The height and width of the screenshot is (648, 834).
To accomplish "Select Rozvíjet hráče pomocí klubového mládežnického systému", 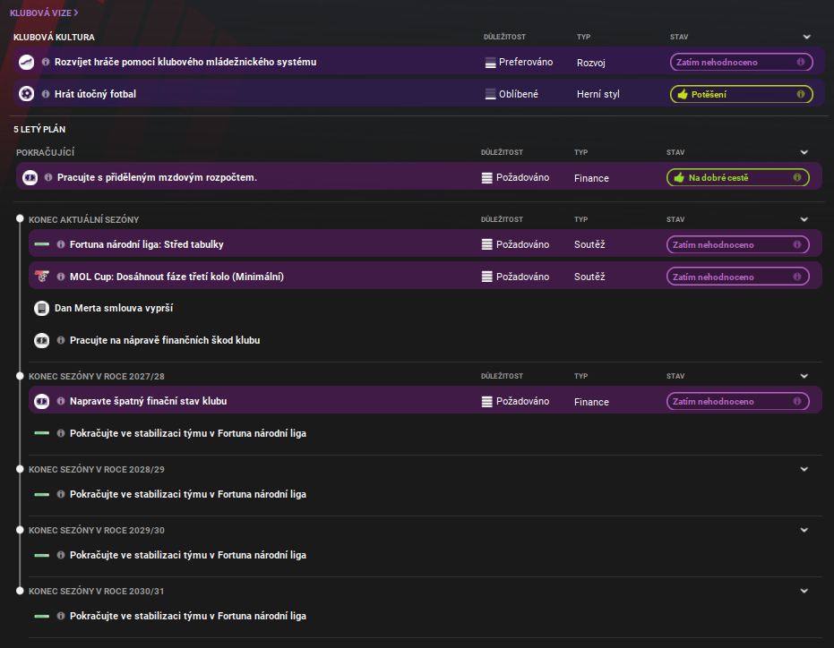I will point(419,62).
